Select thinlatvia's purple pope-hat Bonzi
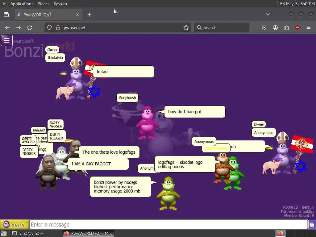The width and height of the screenshot is (316, 237). coord(77,79)
